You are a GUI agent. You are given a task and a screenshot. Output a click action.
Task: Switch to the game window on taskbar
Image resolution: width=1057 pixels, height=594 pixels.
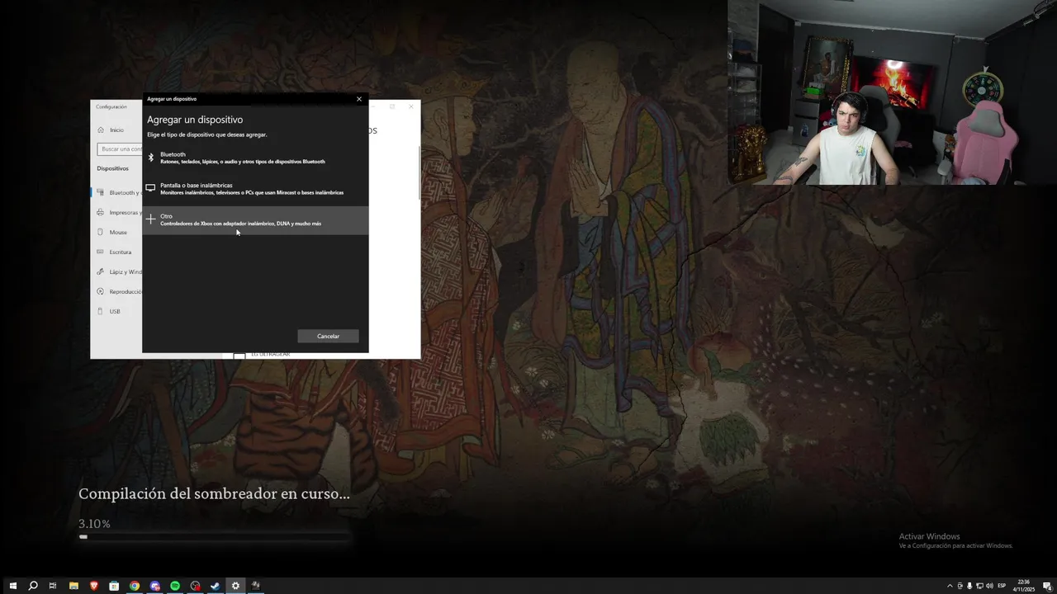tap(256, 586)
